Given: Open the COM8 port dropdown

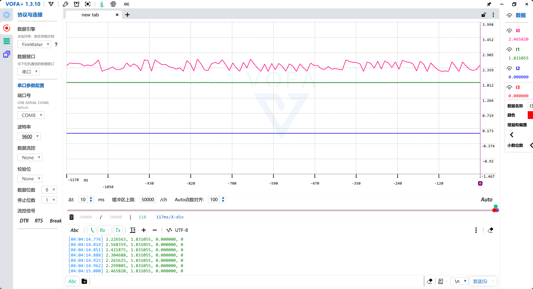Looking at the screenshot, I should point(31,115).
